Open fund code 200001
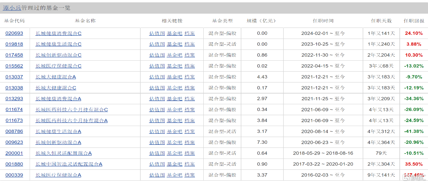This screenshot has width=428, height=183. (14, 153)
